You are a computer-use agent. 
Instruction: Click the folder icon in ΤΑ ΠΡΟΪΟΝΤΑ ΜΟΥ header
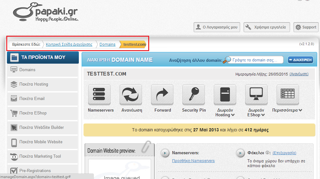[x=14, y=57]
